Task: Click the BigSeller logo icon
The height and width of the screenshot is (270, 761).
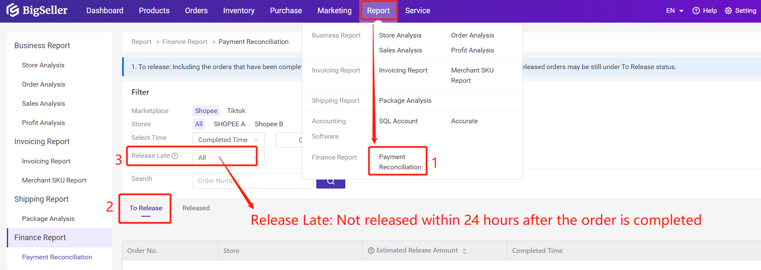Action: (x=12, y=10)
